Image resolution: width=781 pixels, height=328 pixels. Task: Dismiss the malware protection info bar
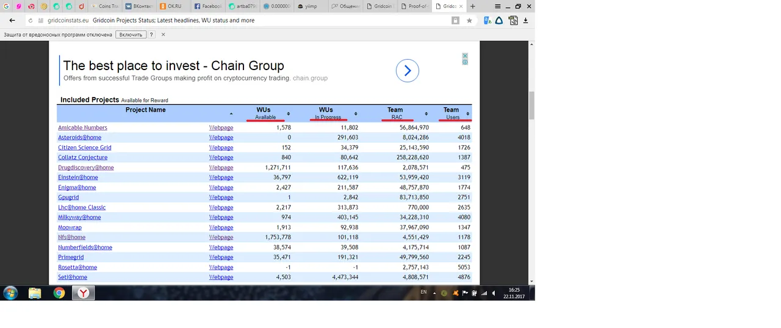coord(163,35)
